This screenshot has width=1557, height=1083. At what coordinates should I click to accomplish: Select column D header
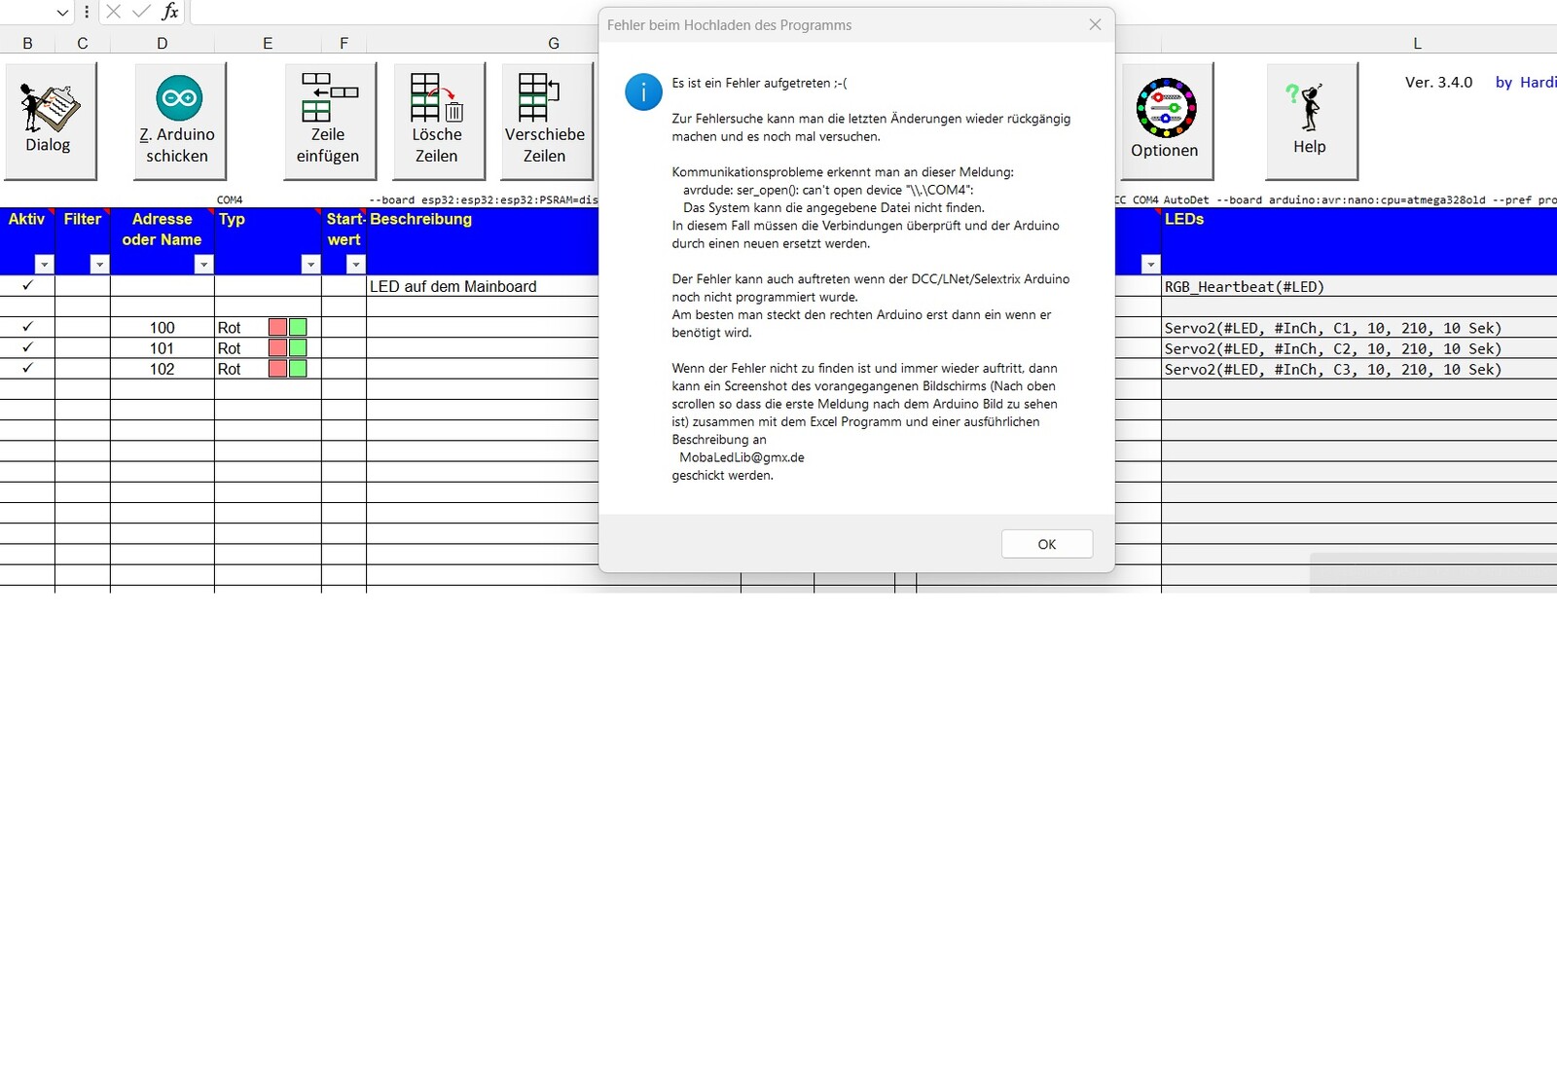162,44
